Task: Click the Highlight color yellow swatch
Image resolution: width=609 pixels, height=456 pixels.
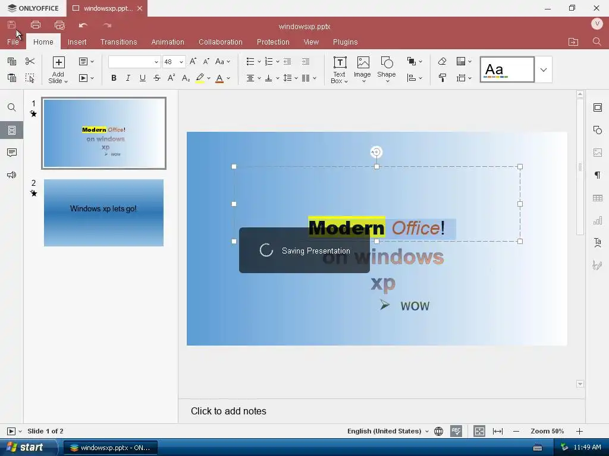Action: pyautogui.click(x=200, y=78)
